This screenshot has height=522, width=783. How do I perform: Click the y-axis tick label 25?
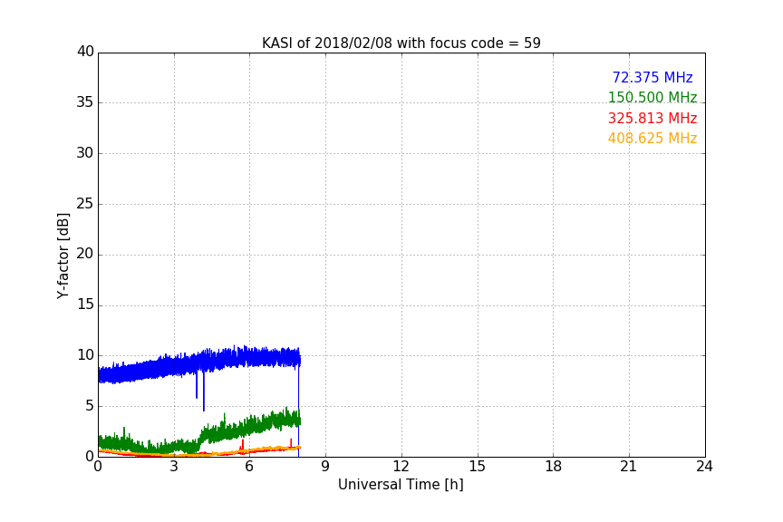(85, 203)
